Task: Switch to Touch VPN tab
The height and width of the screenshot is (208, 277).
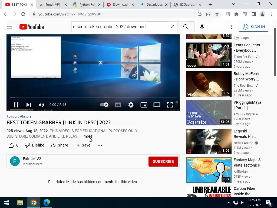Action: (53, 5)
